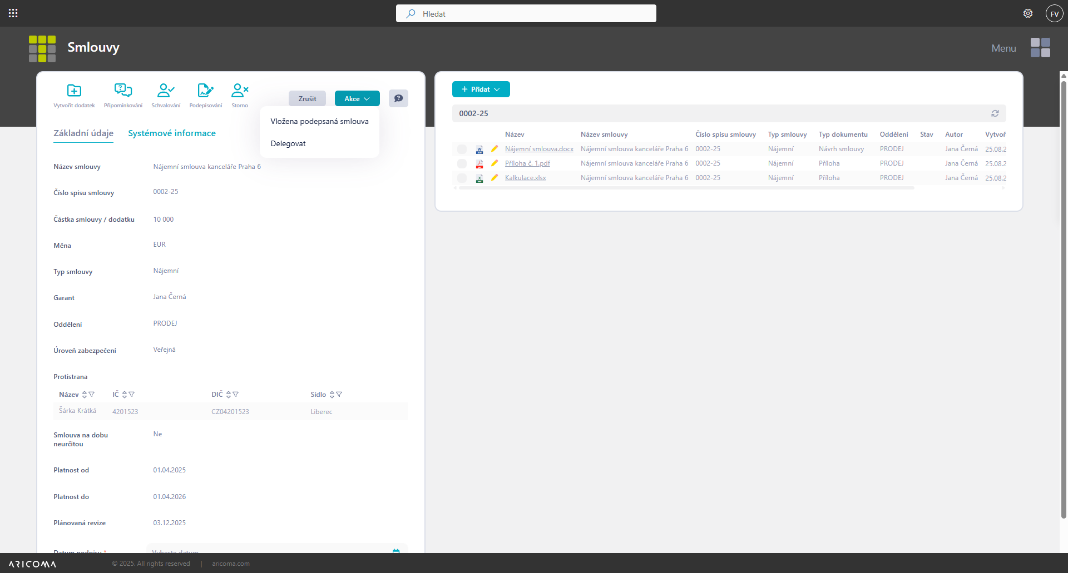The image size is (1068, 573).
Task: Open the Přidat dropdown
Action: 481,89
